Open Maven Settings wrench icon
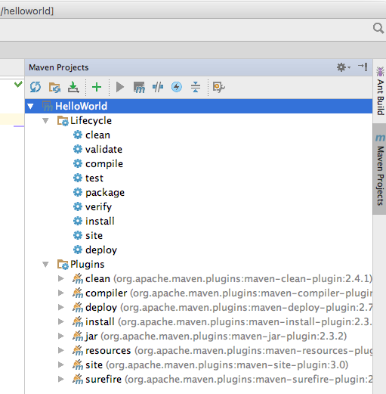This screenshot has height=394, width=386. pyautogui.click(x=218, y=87)
